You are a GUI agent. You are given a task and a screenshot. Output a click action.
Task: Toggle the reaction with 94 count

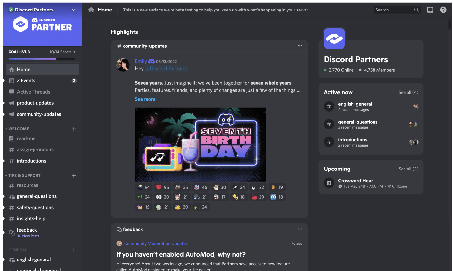tap(144, 187)
